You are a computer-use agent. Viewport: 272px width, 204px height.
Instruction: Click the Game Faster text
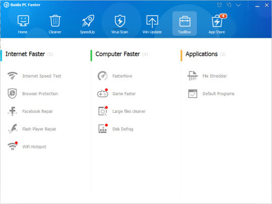[x=124, y=94]
